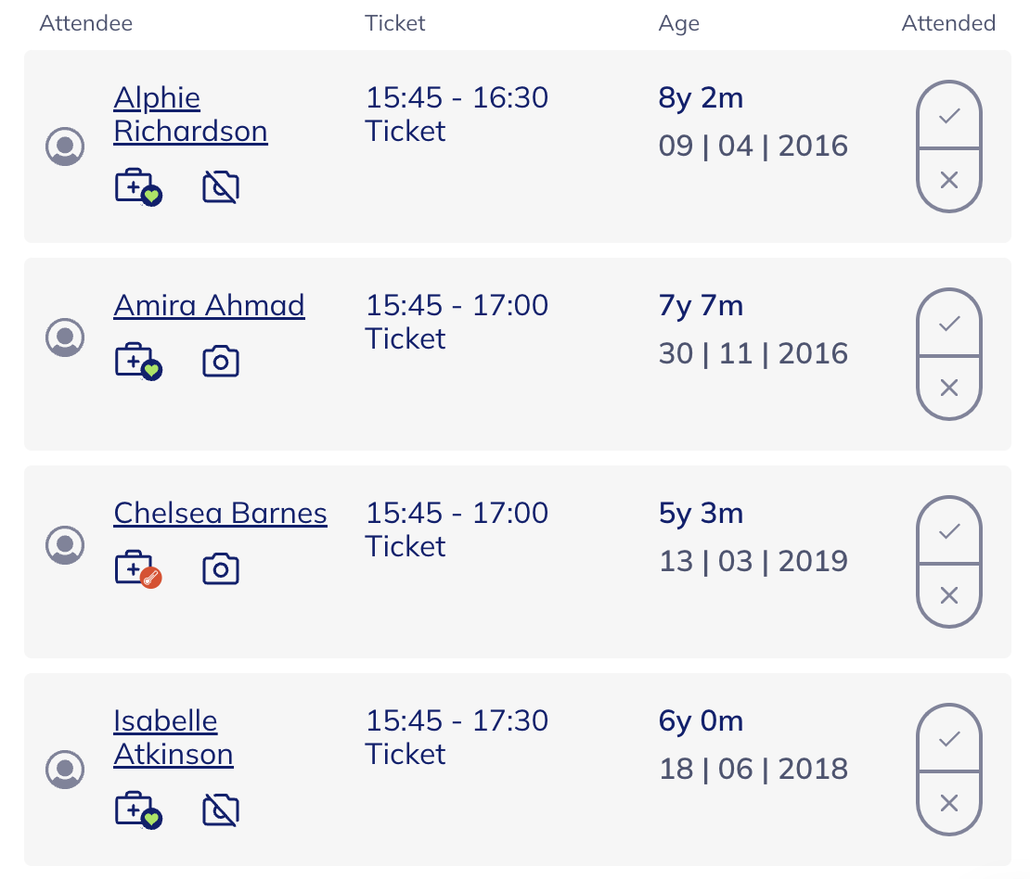
Task: Open Chelsea Barnes's profile link
Action: [220, 513]
